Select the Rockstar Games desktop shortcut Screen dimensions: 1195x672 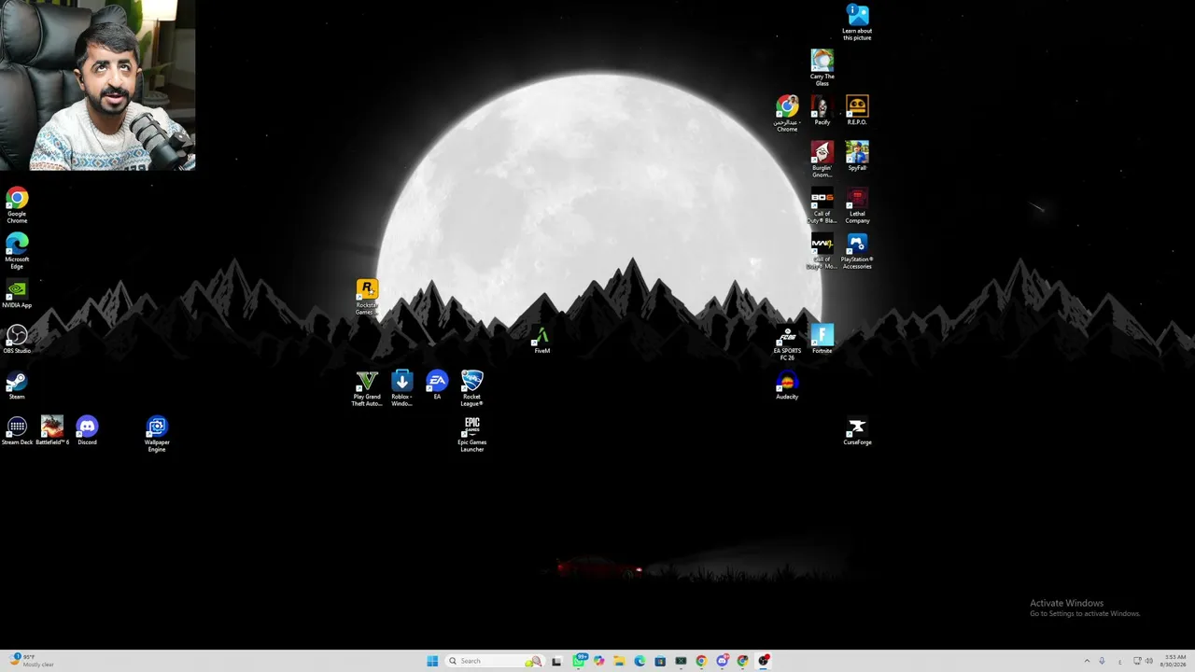click(367, 297)
